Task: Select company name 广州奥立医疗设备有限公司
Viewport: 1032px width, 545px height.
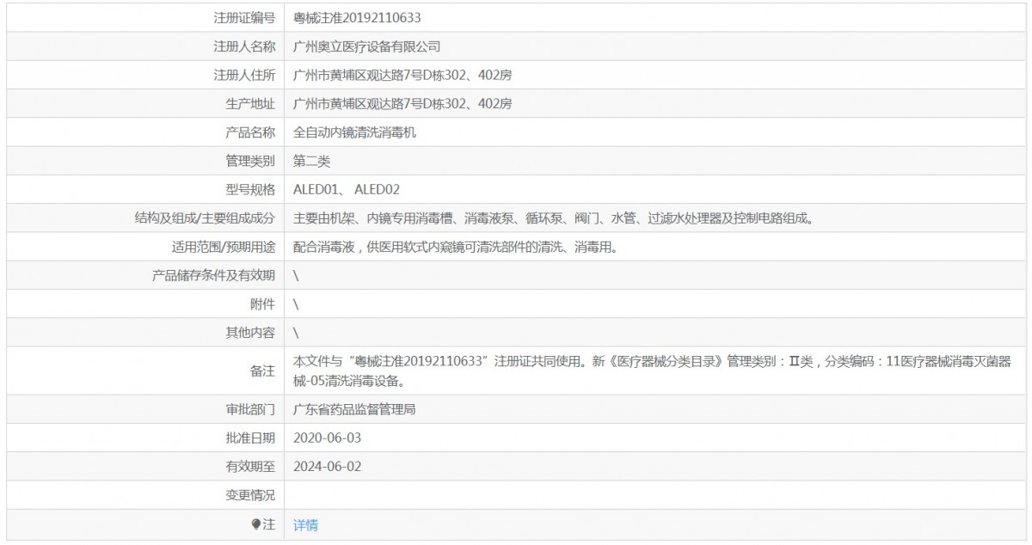Action: pos(367,46)
